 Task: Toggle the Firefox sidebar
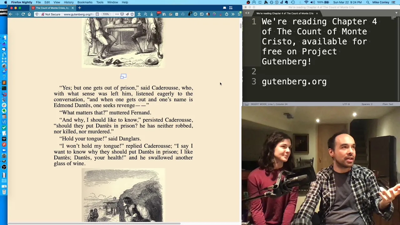coord(202,14)
